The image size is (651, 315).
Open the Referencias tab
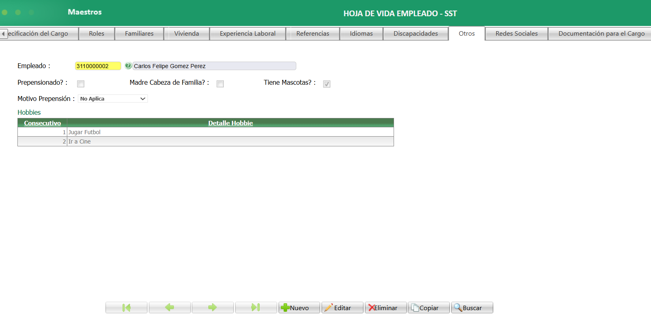(313, 34)
